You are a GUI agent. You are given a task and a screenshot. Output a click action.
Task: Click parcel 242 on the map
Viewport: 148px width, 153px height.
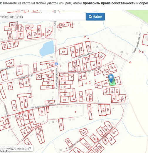coord(107,72)
